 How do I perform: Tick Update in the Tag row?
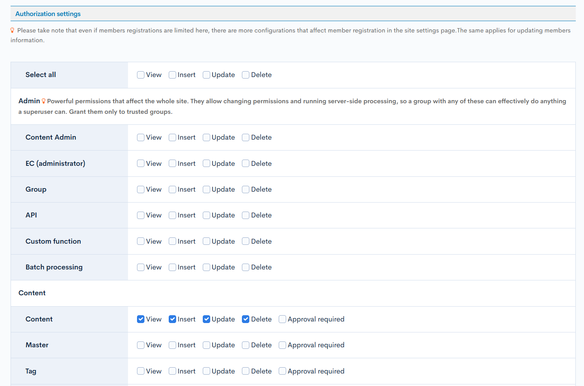pyautogui.click(x=206, y=371)
